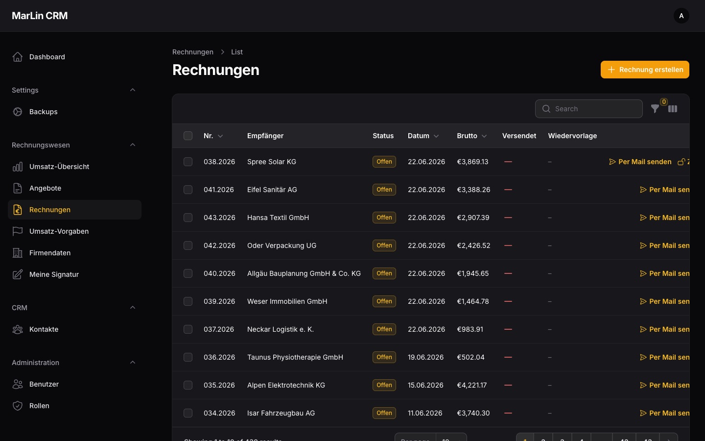This screenshot has height=441, width=705.
Task: Check the box for invoice 040.2026
Action: pyautogui.click(x=188, y=273)
